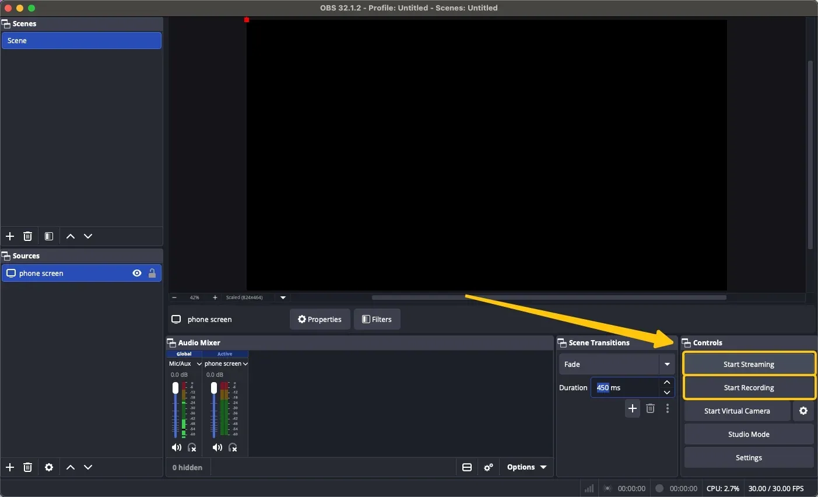
Task: Mute the Mic/Aux speaker icon
Action: tap(177, 447)
